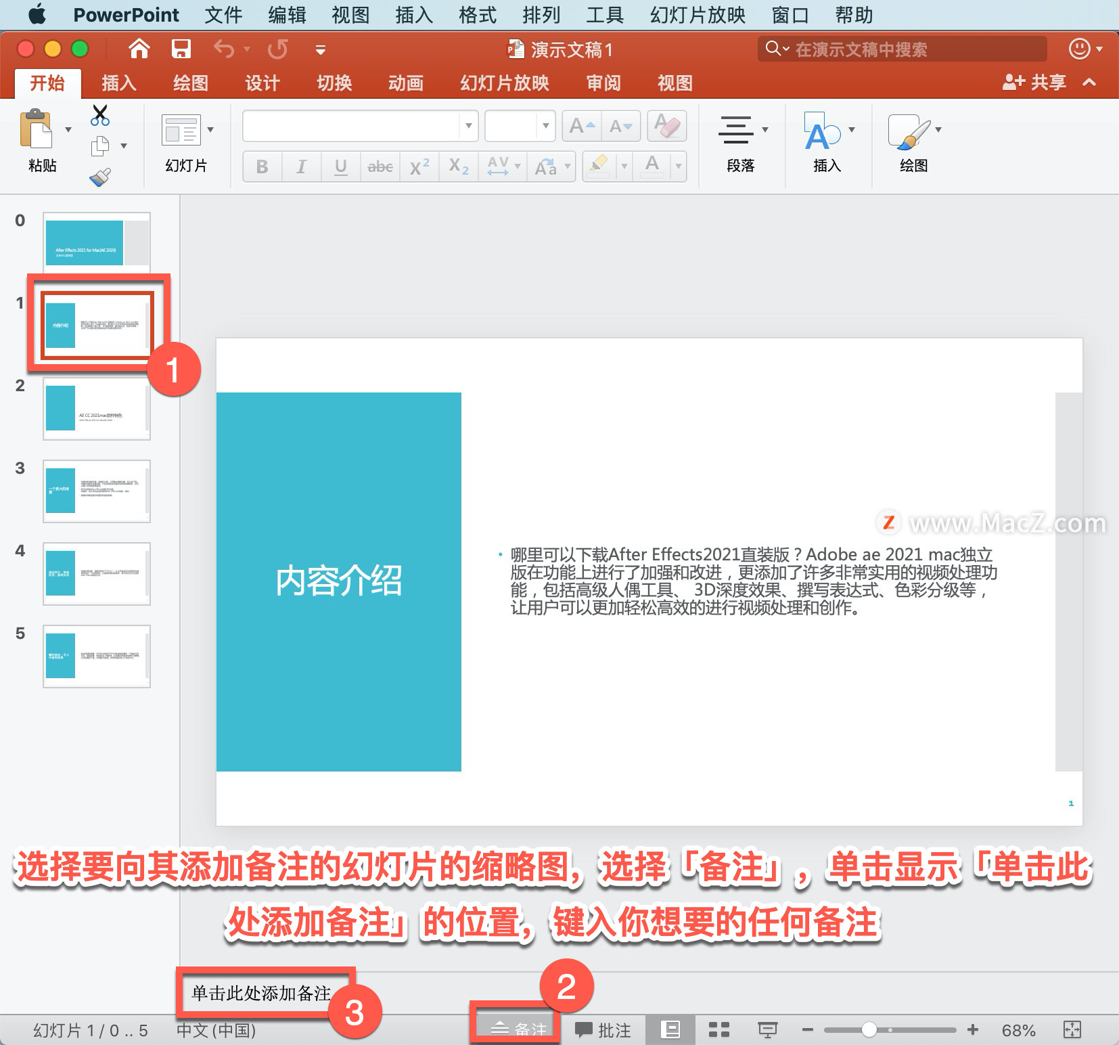Toggle italic formatting
Screen dimensions: 1119x1045
pos(302,166)
